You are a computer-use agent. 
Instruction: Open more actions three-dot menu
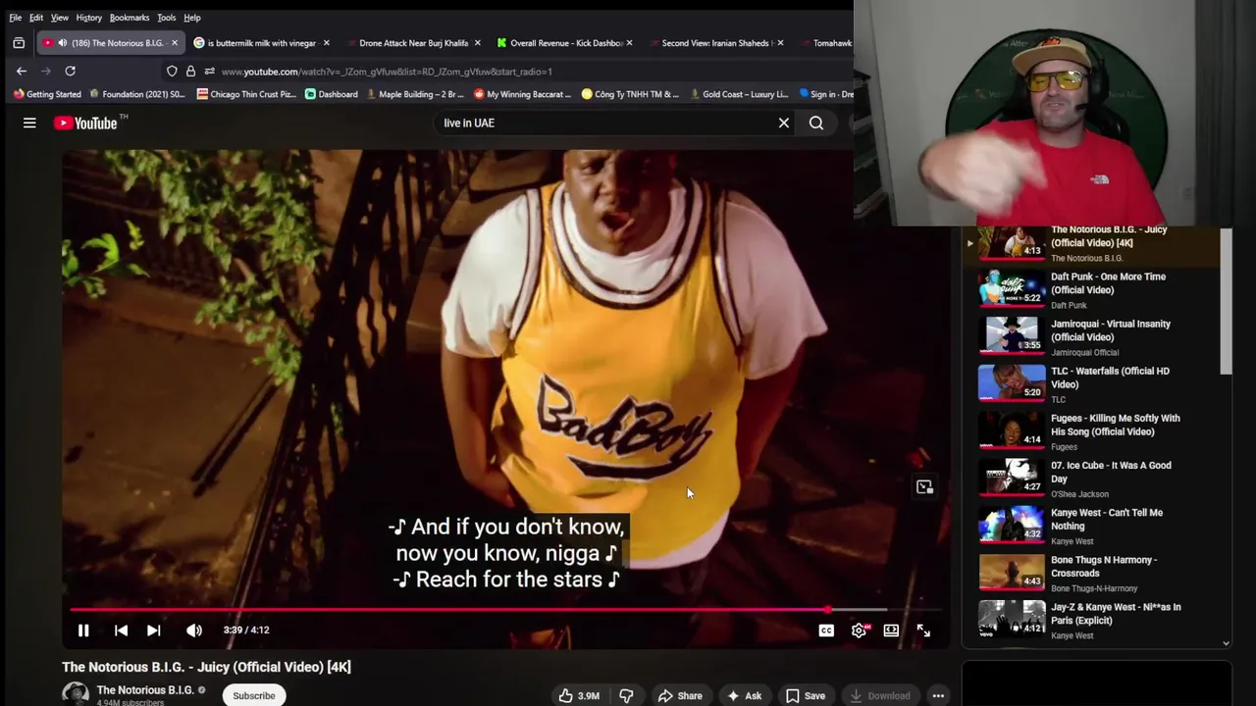[938, 695]
